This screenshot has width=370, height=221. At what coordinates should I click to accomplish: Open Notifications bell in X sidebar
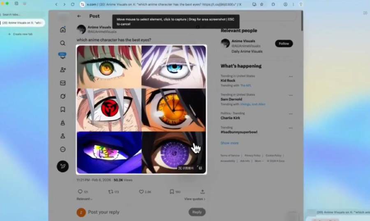point(62,56)
